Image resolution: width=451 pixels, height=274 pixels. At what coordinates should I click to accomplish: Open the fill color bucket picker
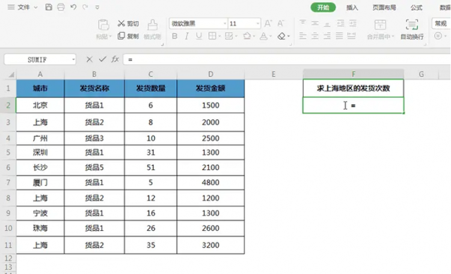[247, 36]
